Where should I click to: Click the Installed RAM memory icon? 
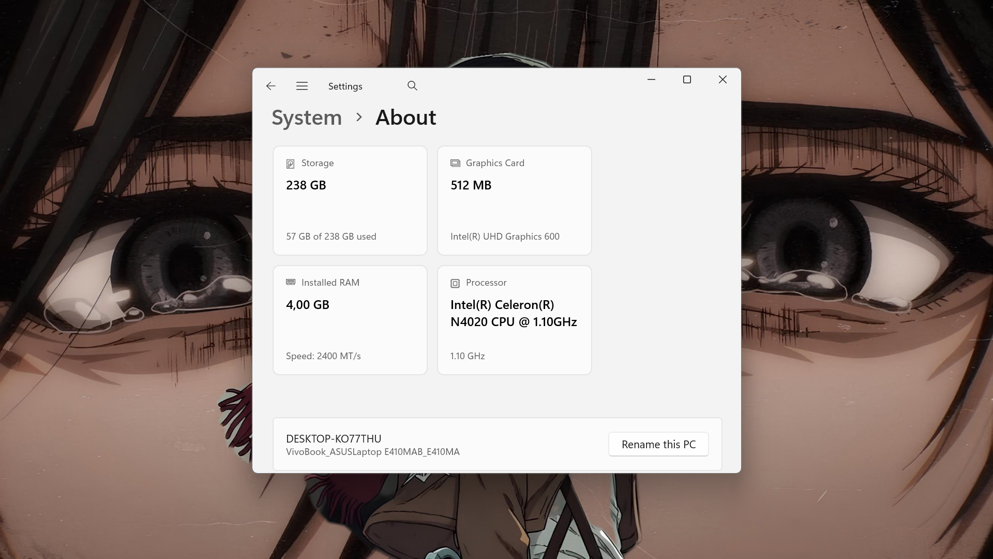tap(291, 282)
